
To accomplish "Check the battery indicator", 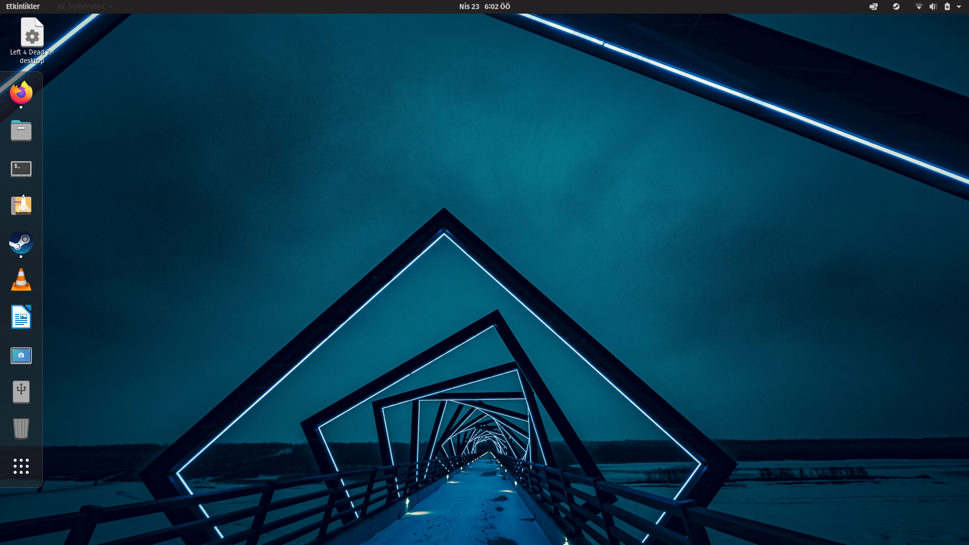I will [948, 7].
